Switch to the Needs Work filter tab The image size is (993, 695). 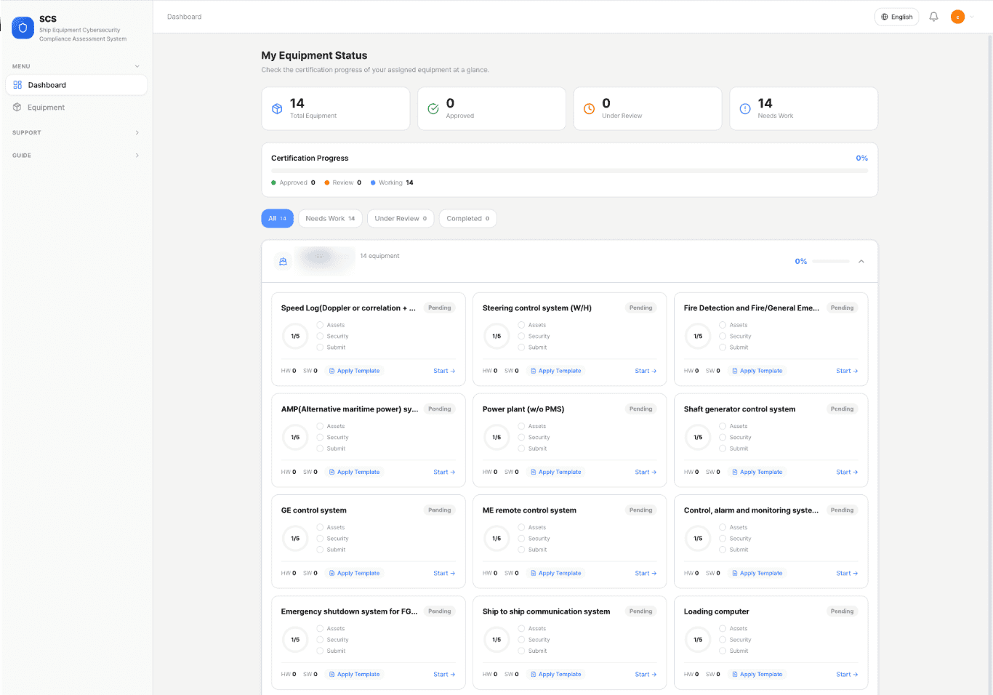pyautogui.click(x=330, y=218)
